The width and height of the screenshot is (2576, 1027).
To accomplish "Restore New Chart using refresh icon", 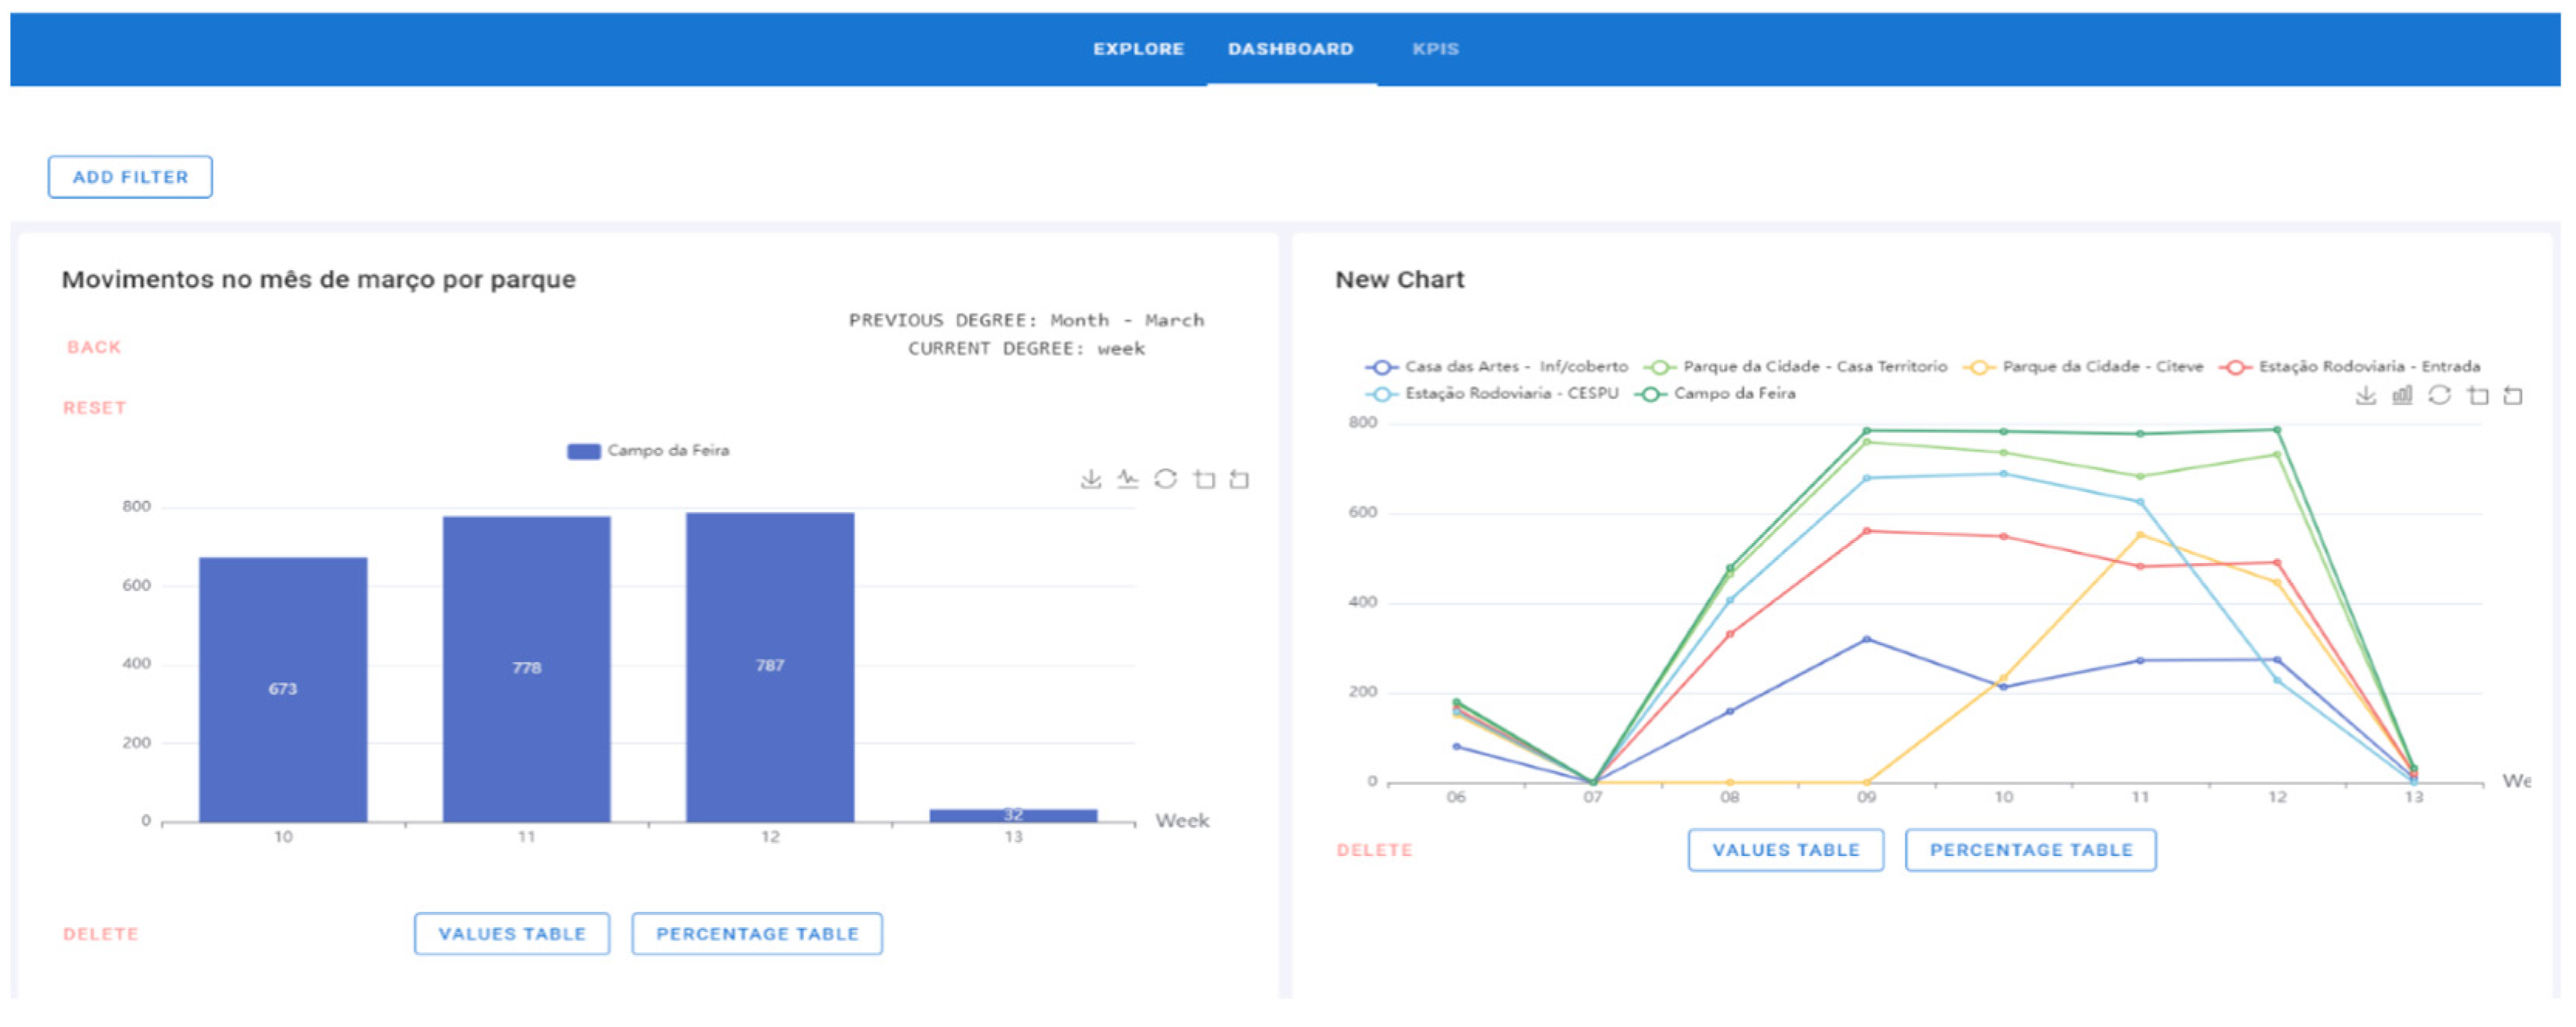I will (2440, 396).
